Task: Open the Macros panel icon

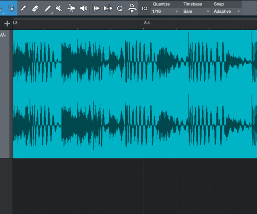Action: (132, 8)
